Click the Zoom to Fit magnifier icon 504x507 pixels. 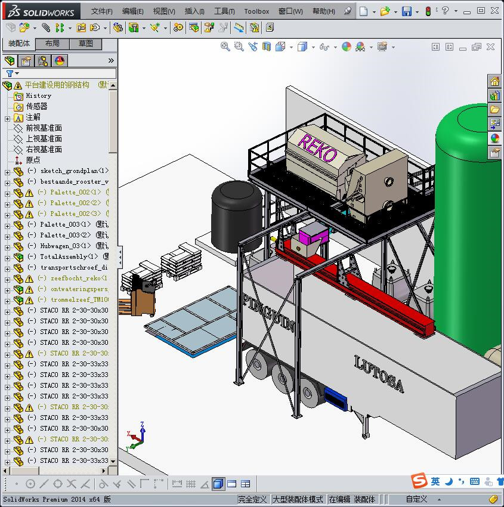coord(225,47)
